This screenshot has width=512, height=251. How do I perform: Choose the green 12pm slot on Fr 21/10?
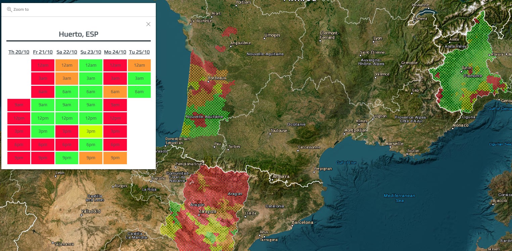click(43, 118)
